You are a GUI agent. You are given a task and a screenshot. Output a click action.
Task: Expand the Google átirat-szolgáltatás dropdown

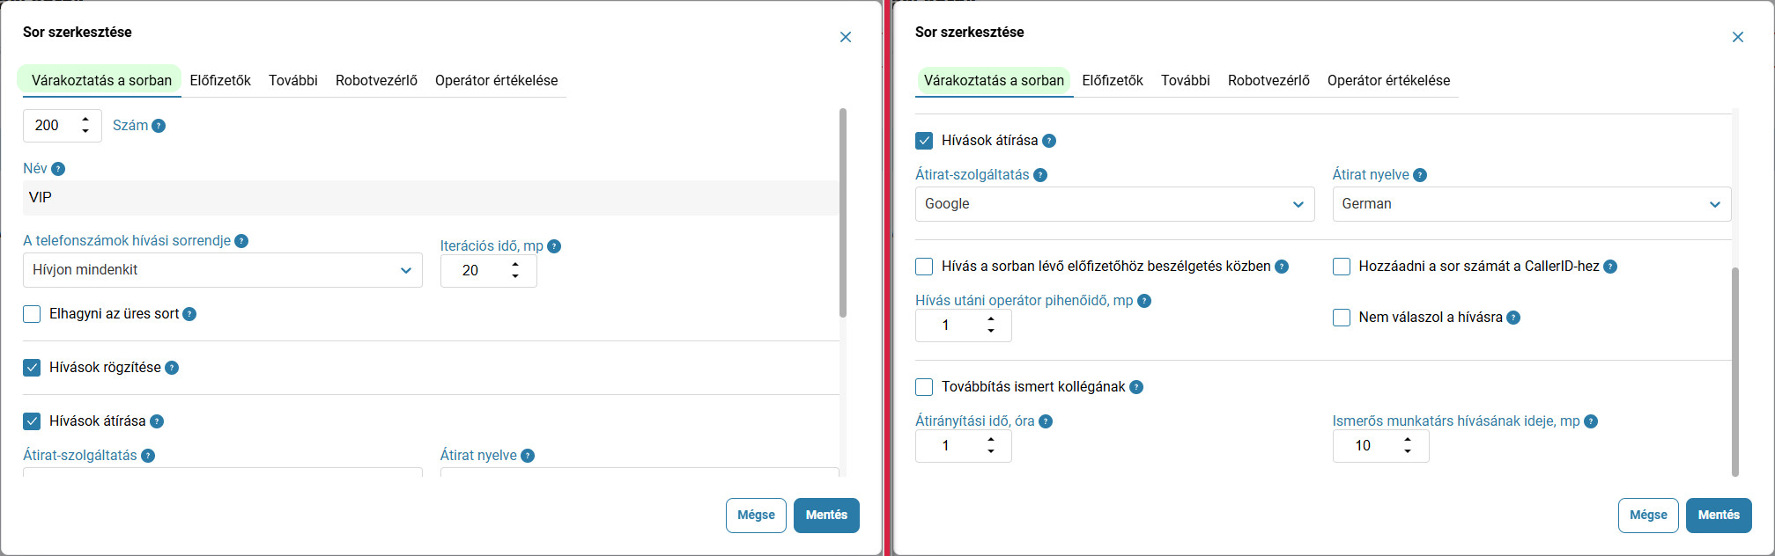(x=1114, y=204)
